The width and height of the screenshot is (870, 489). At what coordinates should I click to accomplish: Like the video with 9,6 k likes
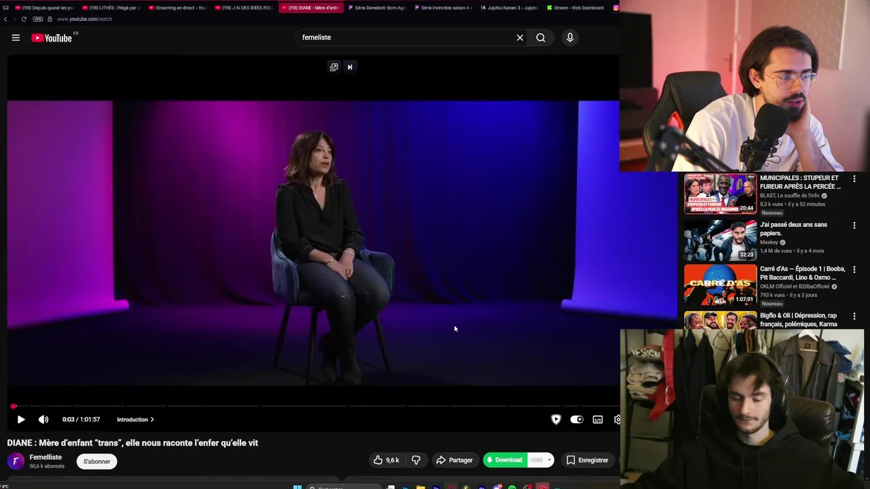tap(386, 460)
